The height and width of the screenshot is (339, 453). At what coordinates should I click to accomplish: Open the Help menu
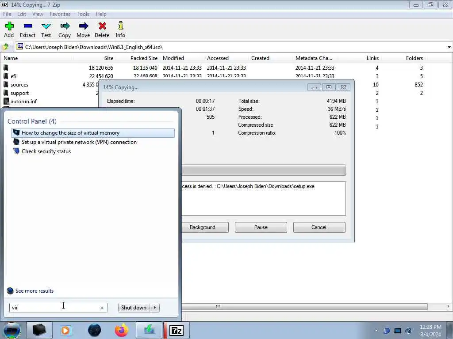101,14
